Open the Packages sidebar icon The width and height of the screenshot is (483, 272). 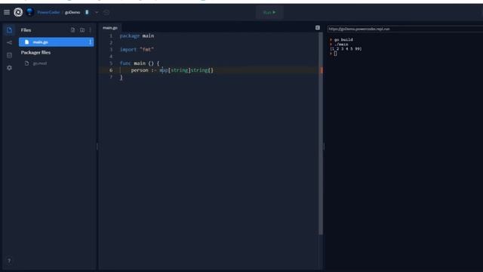(x=9, y=55)
